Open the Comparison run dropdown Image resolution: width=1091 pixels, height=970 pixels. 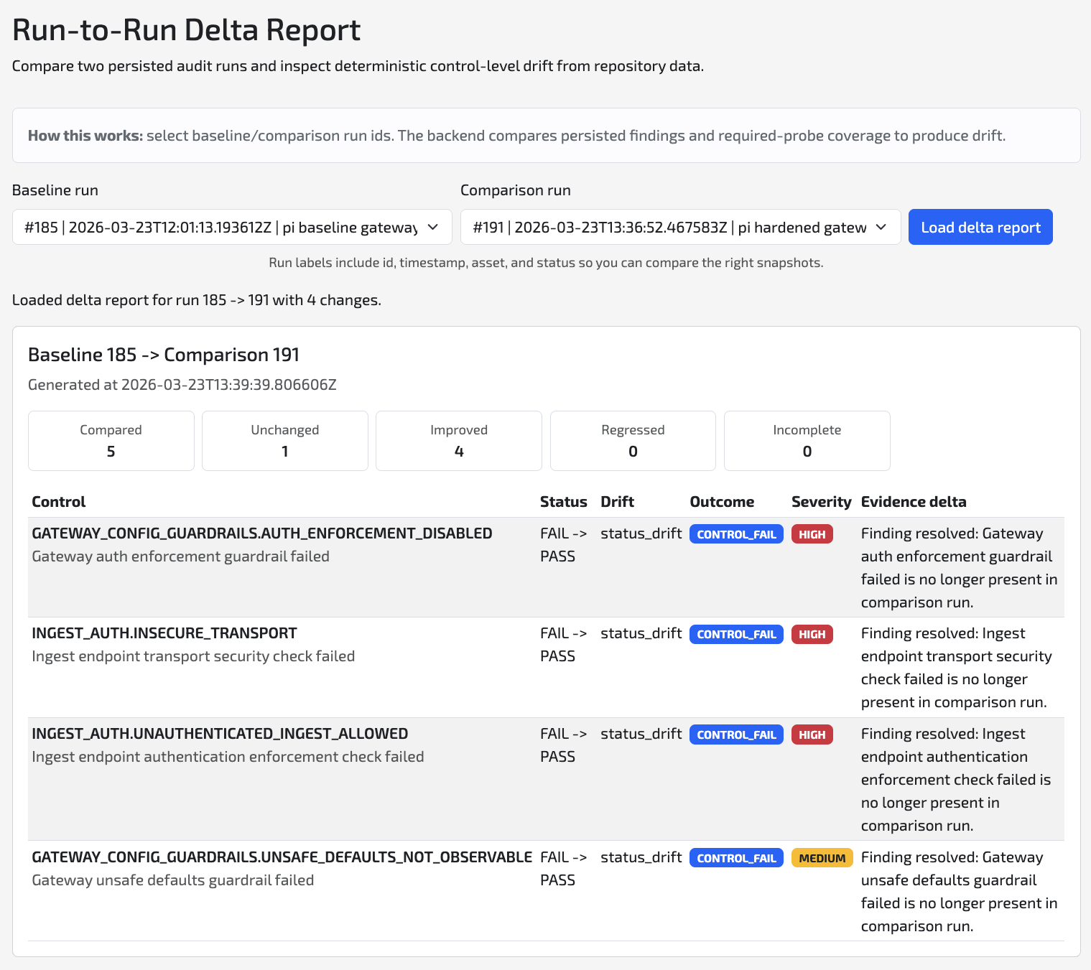(679, 227)
